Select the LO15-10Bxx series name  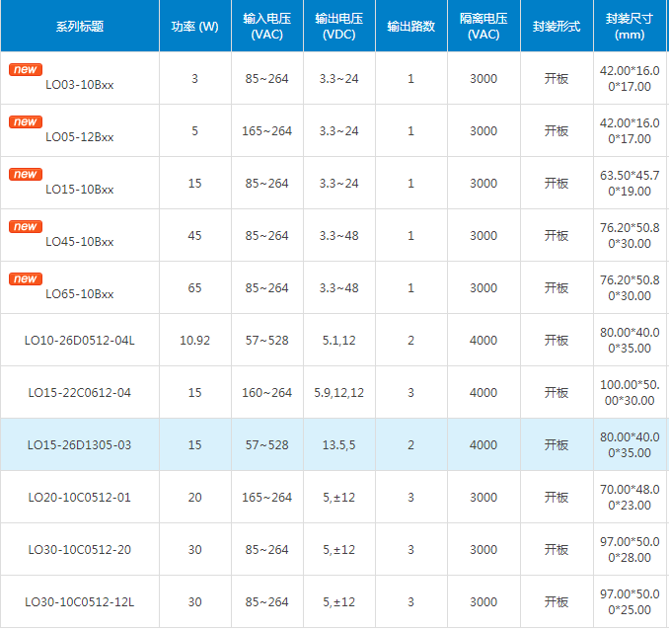79,190
